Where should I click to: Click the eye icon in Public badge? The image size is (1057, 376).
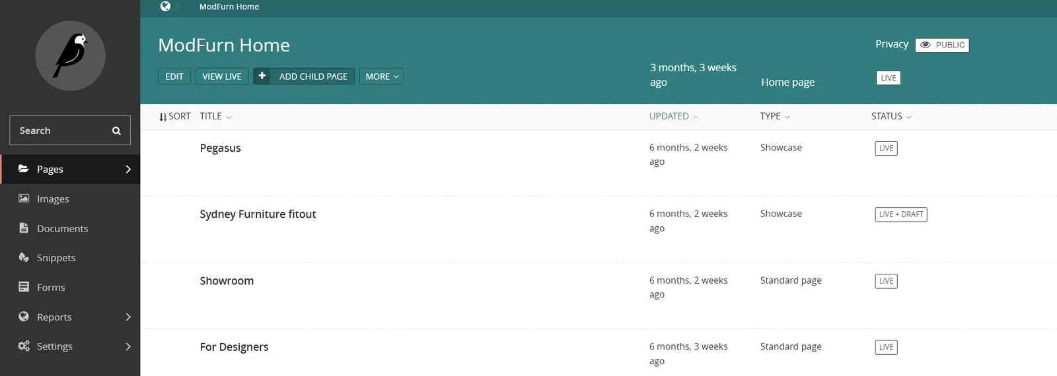point(926,45)
